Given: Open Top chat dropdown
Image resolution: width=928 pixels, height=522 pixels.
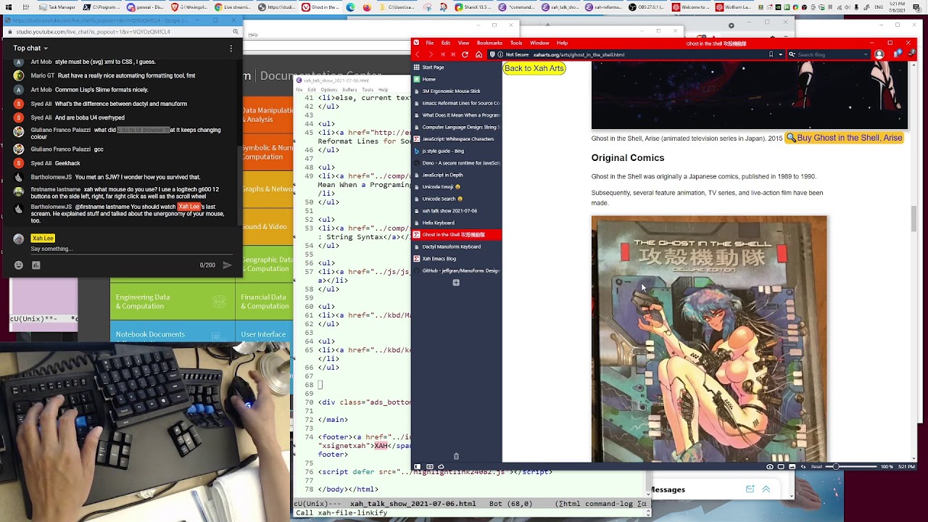Looking at the screenshot, I should click(30, 49).
